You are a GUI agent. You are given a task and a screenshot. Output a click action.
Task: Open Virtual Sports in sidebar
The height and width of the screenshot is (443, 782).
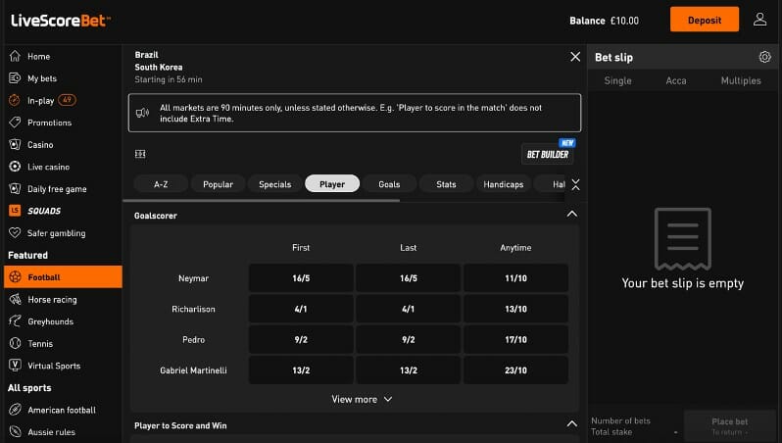pos(63,366)
